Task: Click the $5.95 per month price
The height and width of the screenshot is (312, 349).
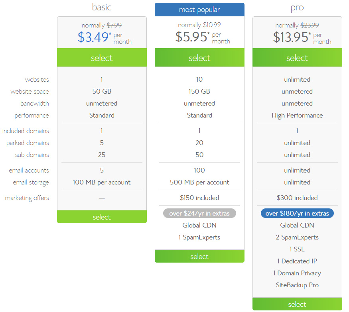Action: coord(203,37)
